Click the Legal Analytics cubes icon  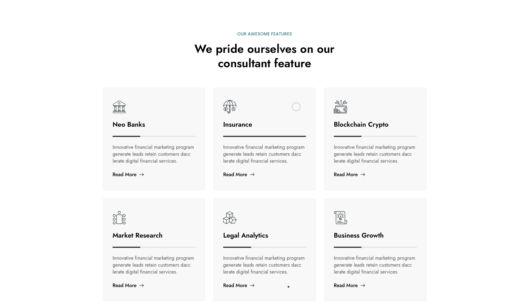(230, 218)
